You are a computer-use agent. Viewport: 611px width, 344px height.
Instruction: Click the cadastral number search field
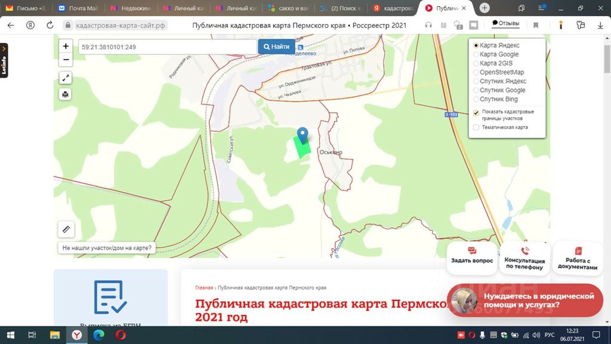tap(167, 47)
